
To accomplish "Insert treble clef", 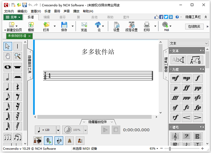I will [175, 136].
